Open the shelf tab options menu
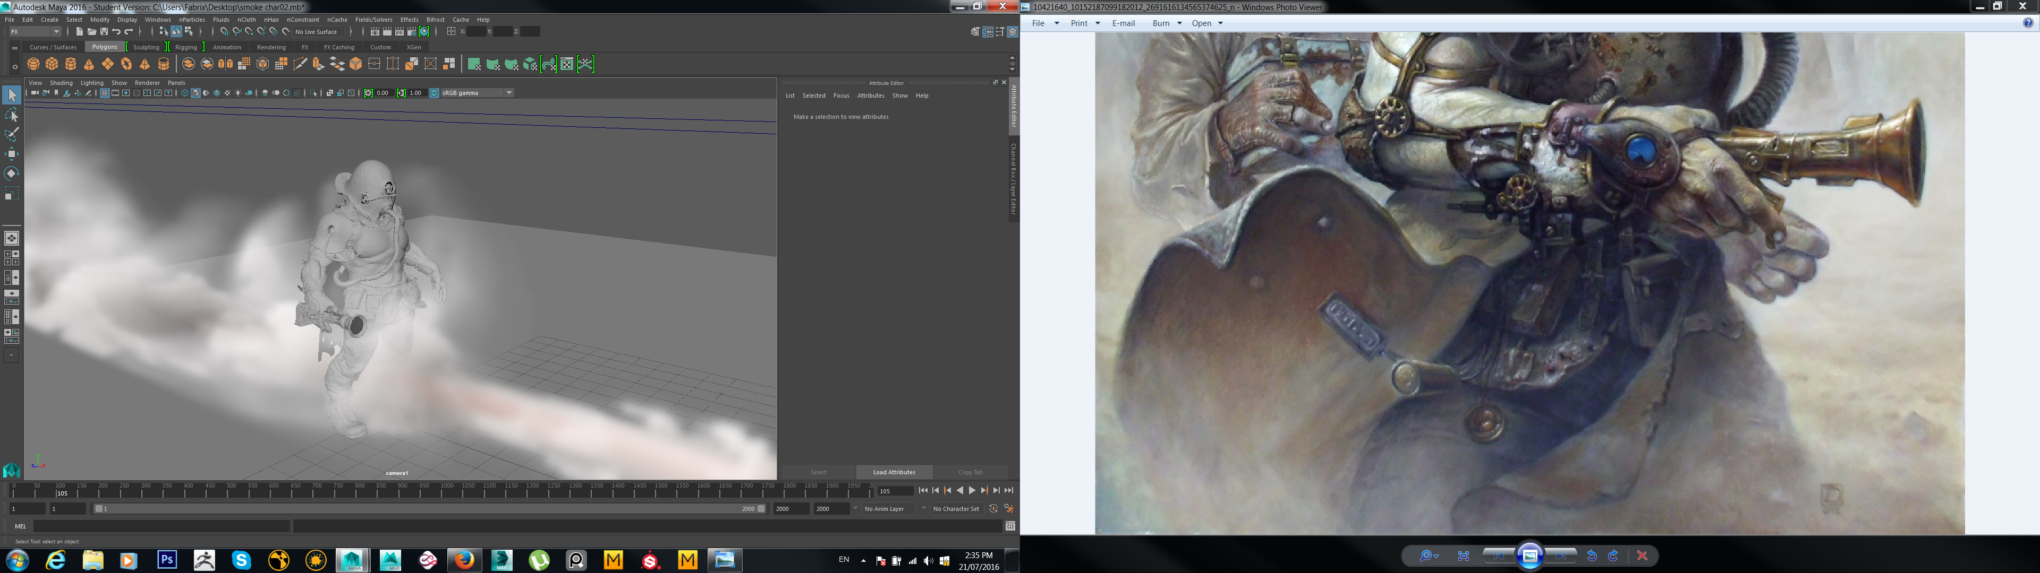The height and width of the screenshot is (573, 2040). click(14, 66)
